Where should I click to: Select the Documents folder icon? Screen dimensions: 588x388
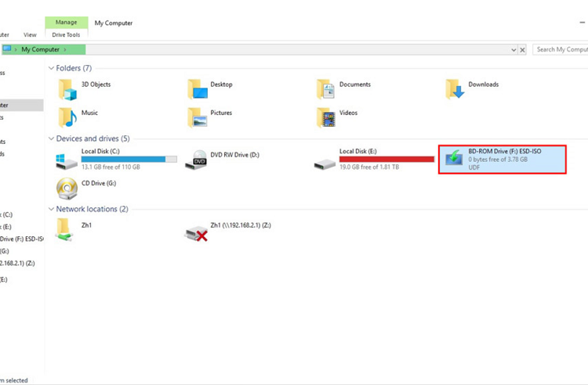tap(325, 89)
